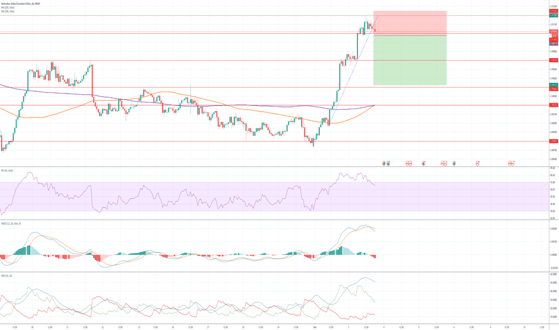Click the rightmost economic event icon on the timeline
Viewport: 559px width, 330px height.
pyautogui.click(x=512, y=163)
